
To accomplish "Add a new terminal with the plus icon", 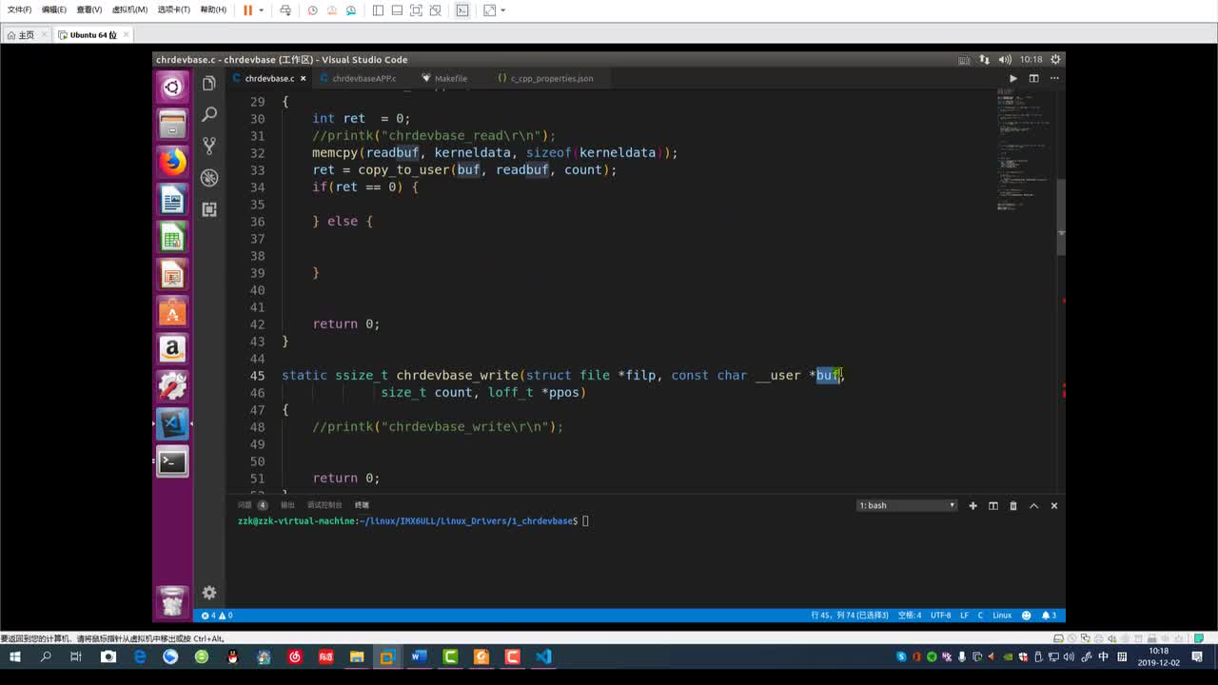I will click(x=972, y=505).
